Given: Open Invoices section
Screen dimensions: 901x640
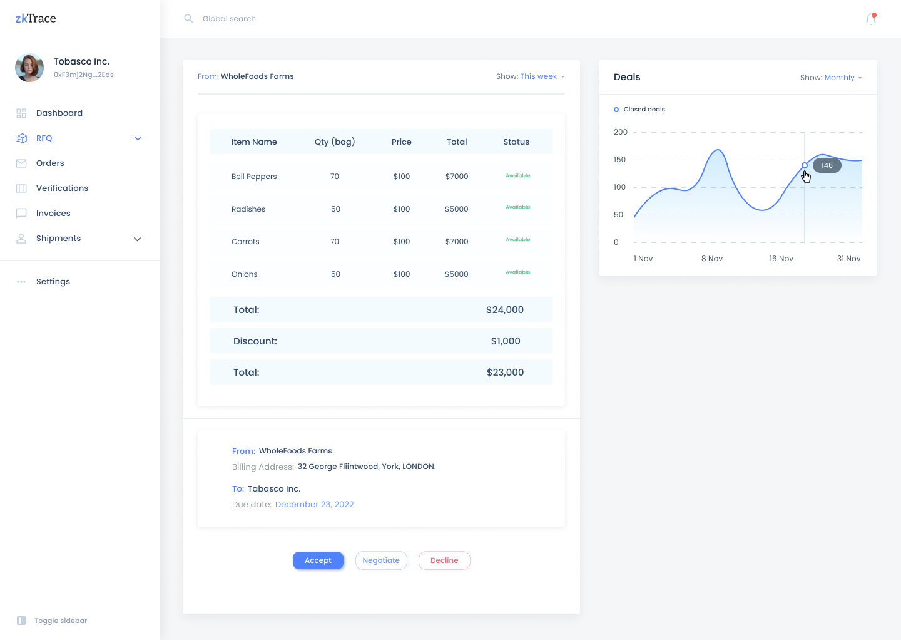Looking at the screenshot, I should [53, 214].
